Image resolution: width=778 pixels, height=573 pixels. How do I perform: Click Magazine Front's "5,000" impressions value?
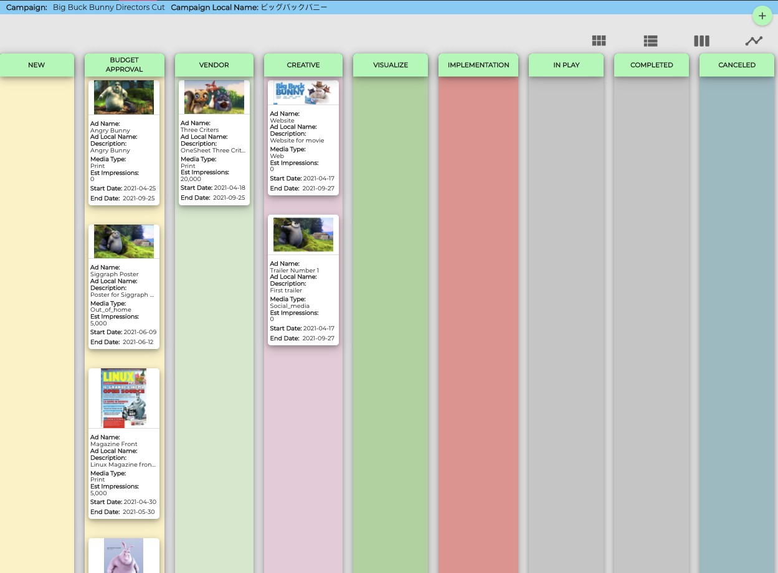98,493
